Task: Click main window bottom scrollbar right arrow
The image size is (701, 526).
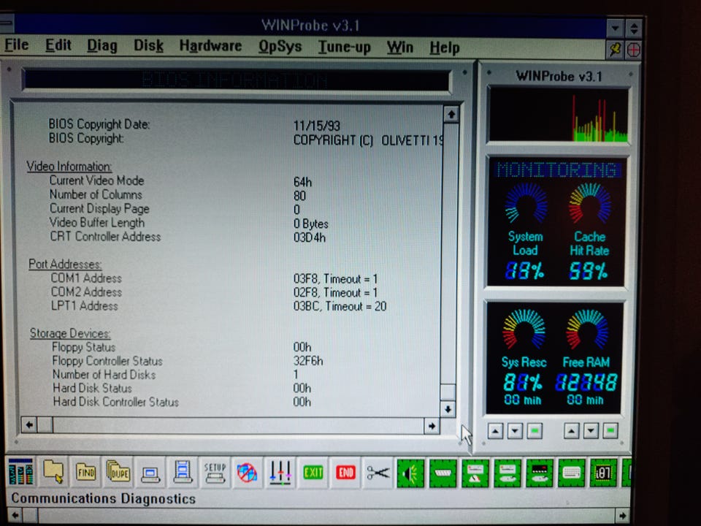Action: click(622, 516)
